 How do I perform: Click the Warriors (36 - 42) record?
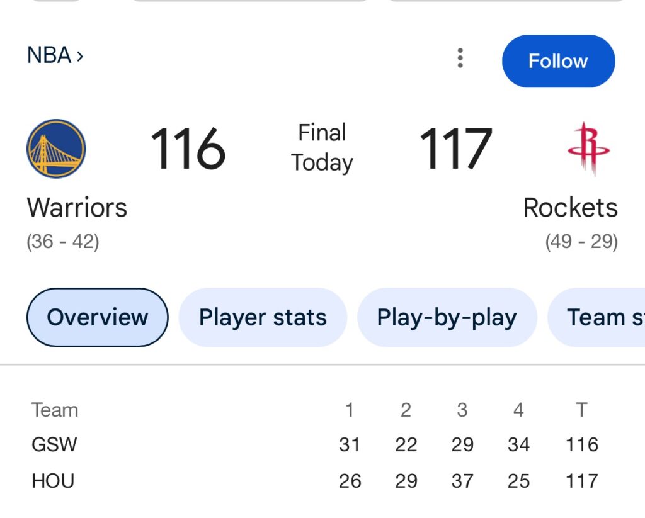tap(63, 242)
